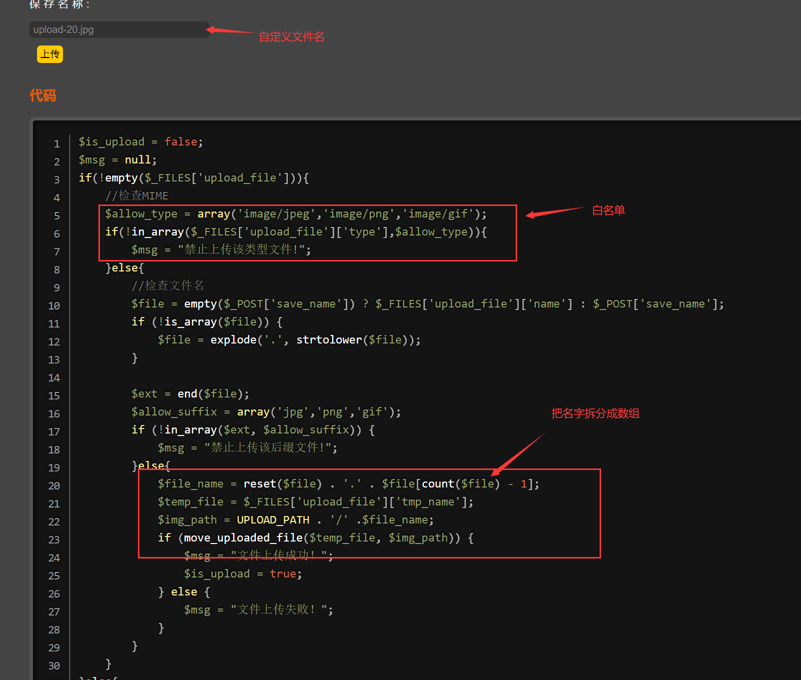Click the "$file_name = reset($file)" line

[349, 484]
